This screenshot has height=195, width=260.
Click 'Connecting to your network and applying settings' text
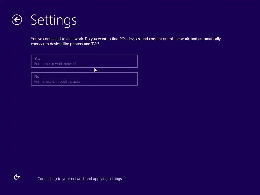79,179
